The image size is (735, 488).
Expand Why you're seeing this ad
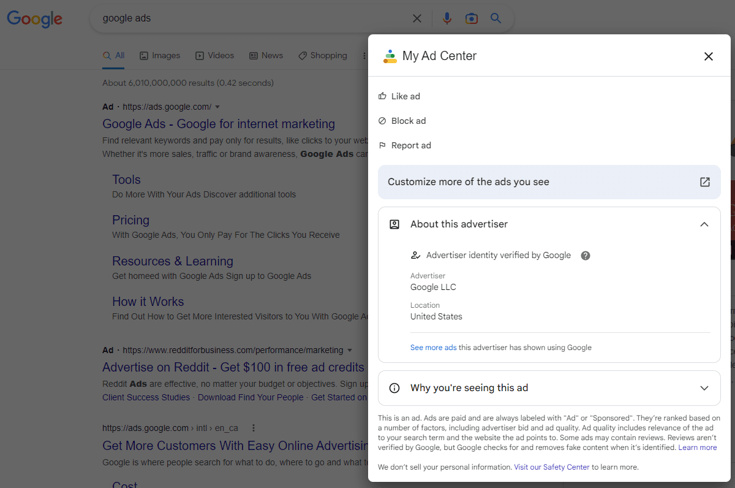(x=704, y=388)
